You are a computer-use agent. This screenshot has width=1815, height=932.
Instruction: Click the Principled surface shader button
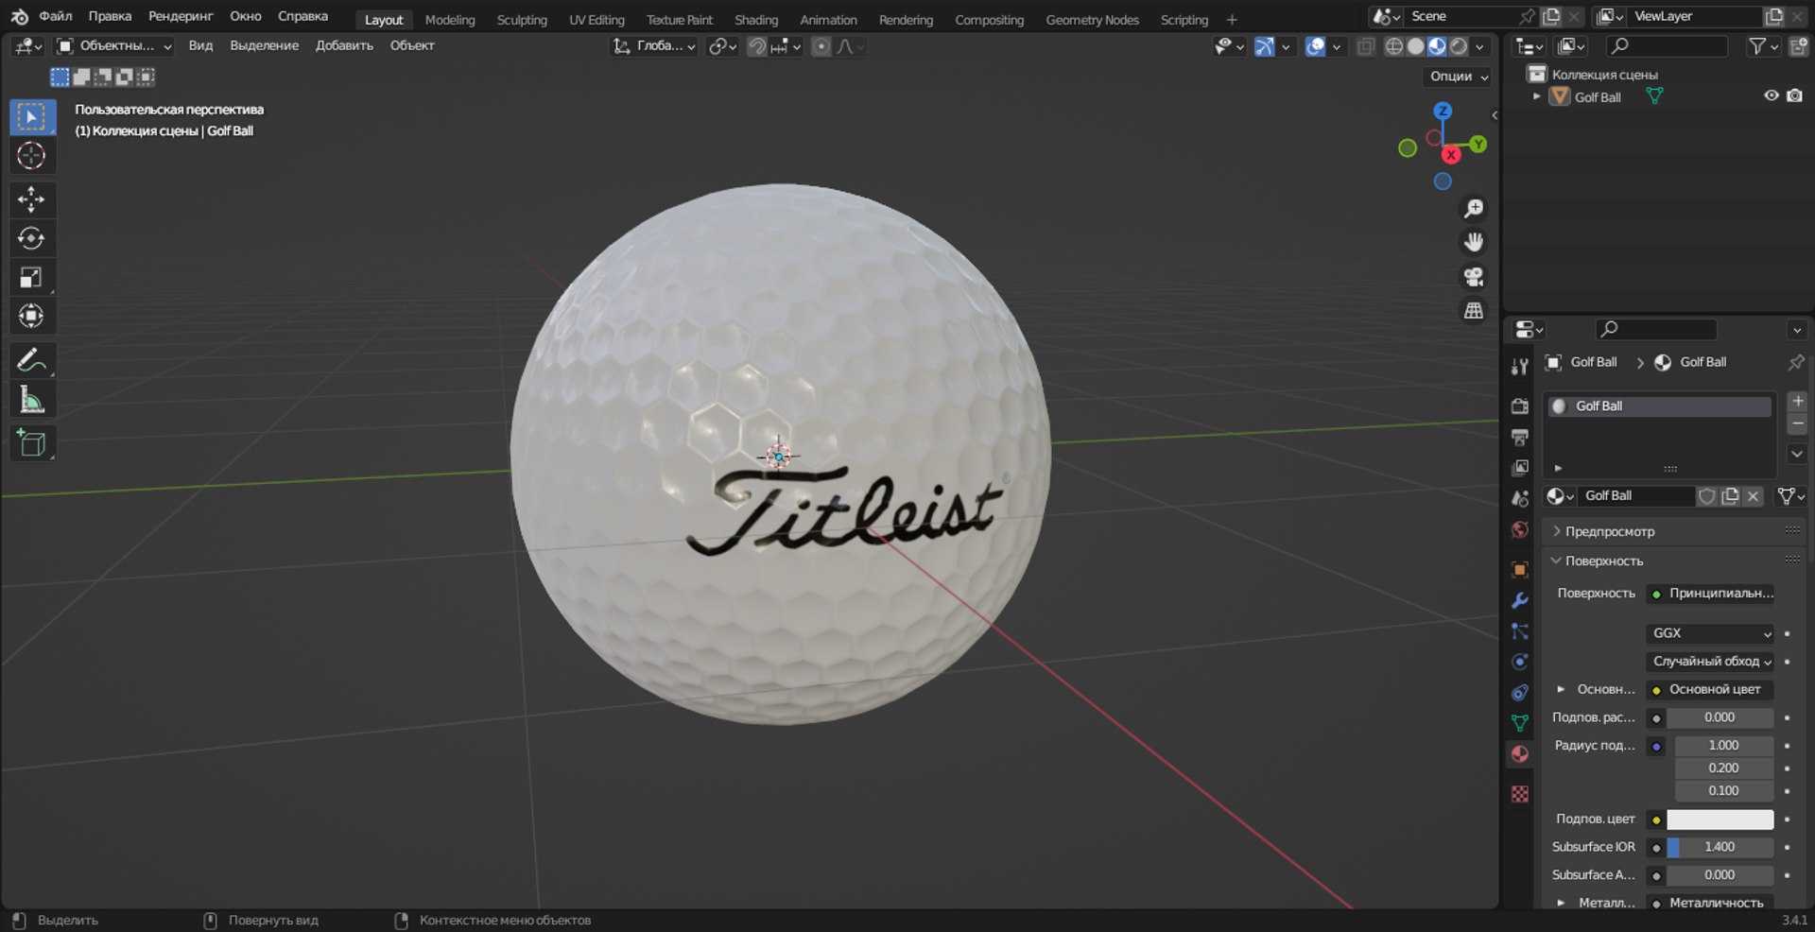[1711, 594]
